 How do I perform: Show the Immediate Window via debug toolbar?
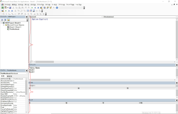[31, 11]
